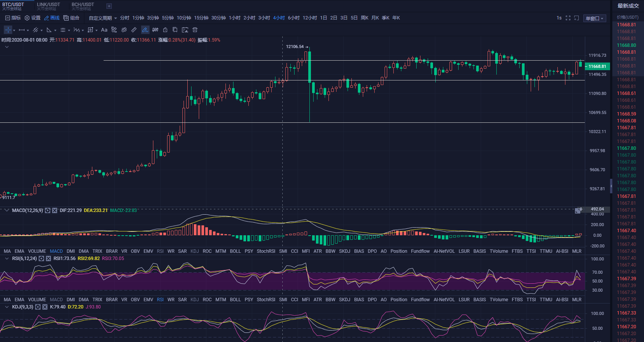
Task: Open angle tool dropdown arrow
Action: point(55,31)
